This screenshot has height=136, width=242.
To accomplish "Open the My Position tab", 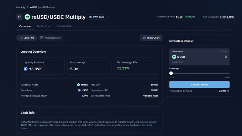I will pos(44,26).
